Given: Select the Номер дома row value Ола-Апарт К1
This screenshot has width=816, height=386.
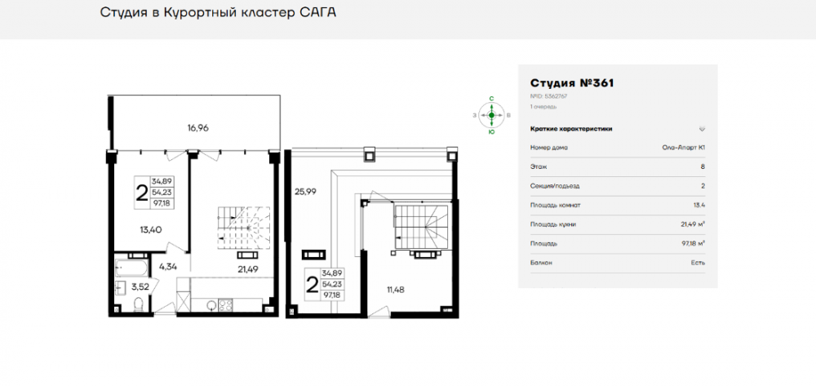Looking at the screenshot, I should pyautogui.click(x=684, y=148).
